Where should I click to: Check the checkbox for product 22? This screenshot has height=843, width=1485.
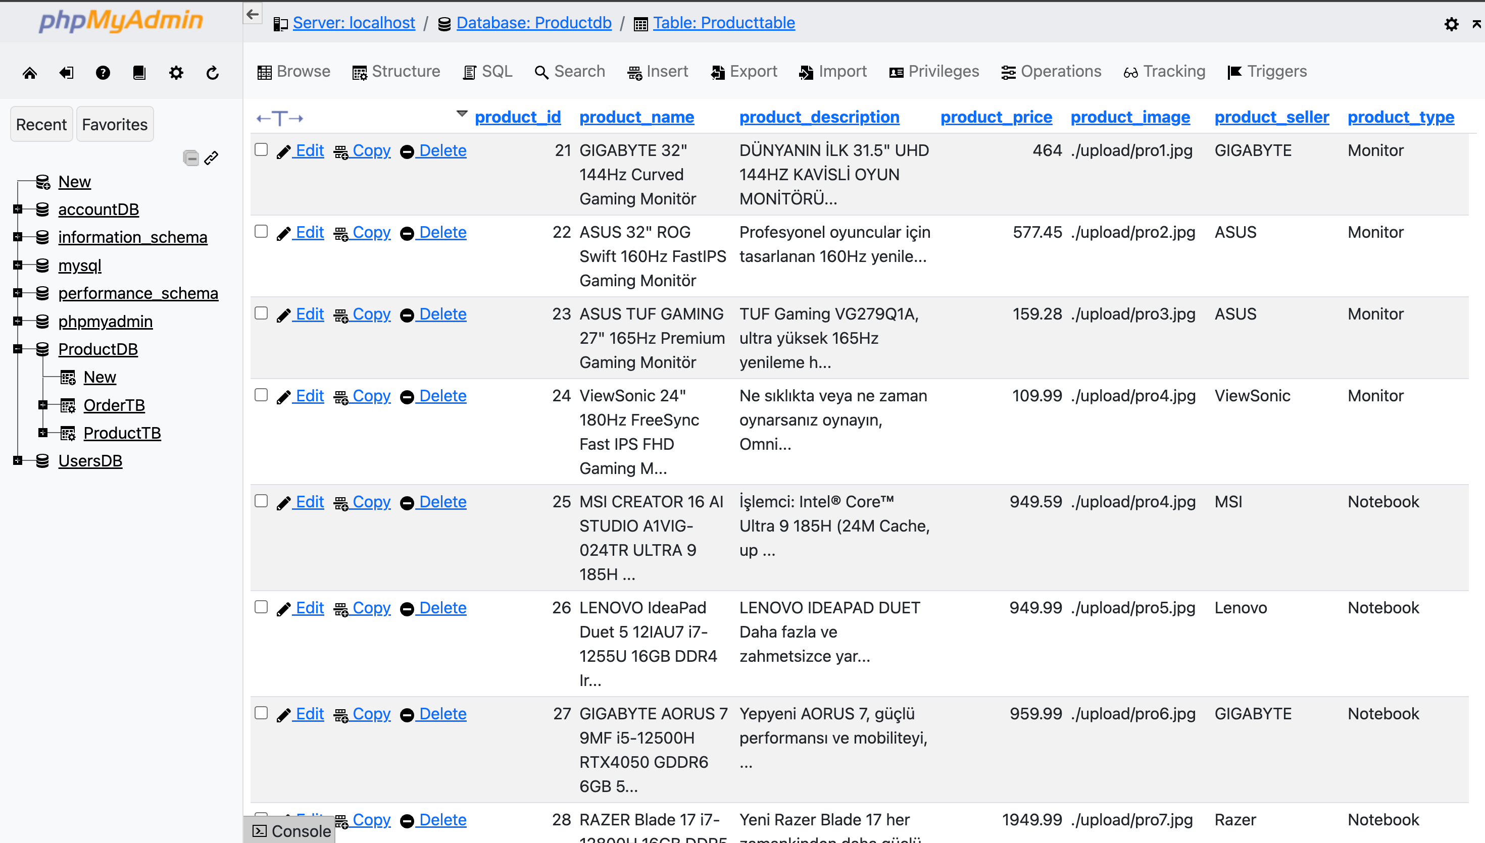(261, 231)
